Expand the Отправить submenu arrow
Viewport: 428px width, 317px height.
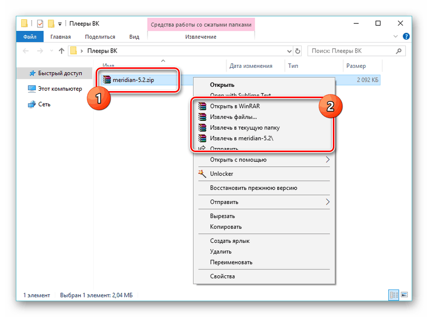tap(327, 202)
